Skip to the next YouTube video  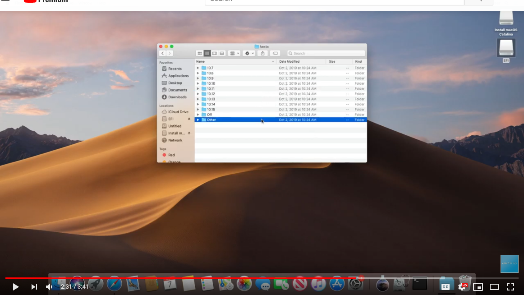click(x=34, y=286)
